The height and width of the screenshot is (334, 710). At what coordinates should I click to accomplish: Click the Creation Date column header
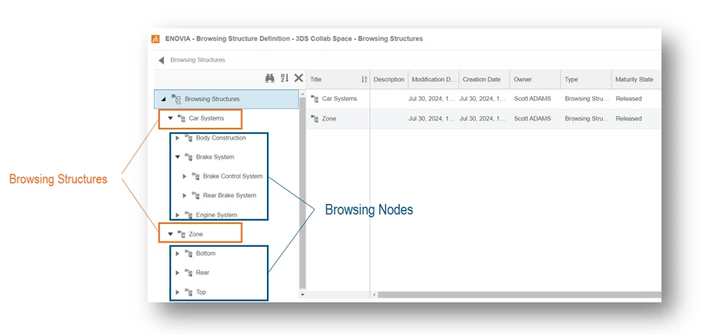[484, 80]
